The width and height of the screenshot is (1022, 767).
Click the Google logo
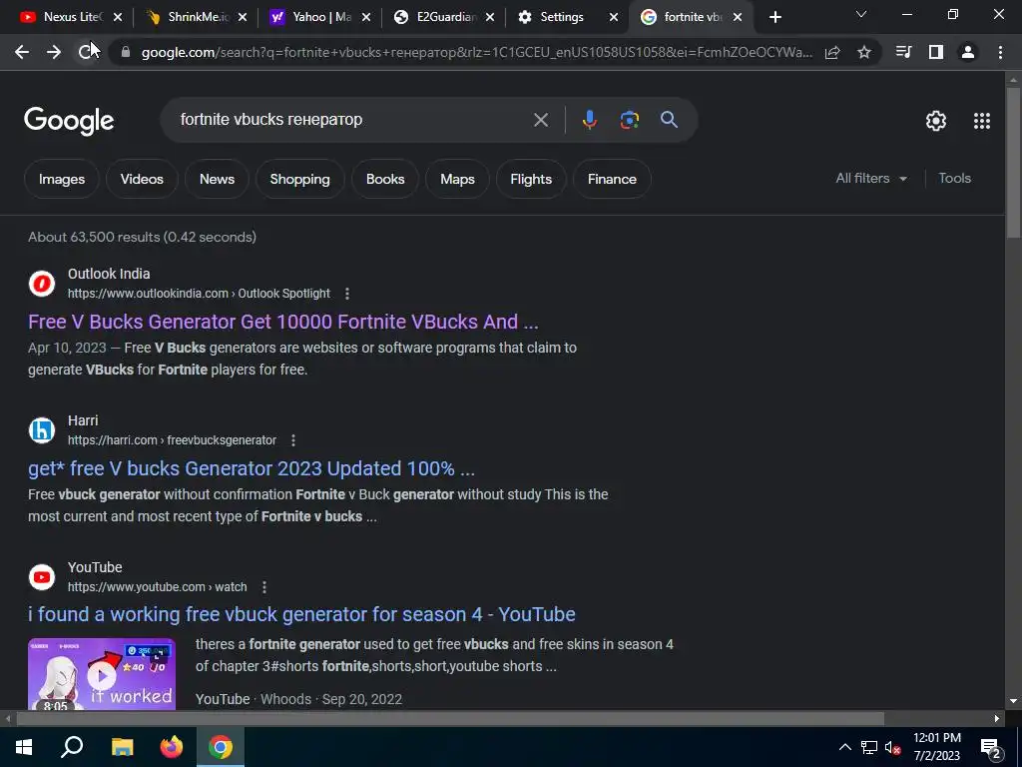coord(69,121)
